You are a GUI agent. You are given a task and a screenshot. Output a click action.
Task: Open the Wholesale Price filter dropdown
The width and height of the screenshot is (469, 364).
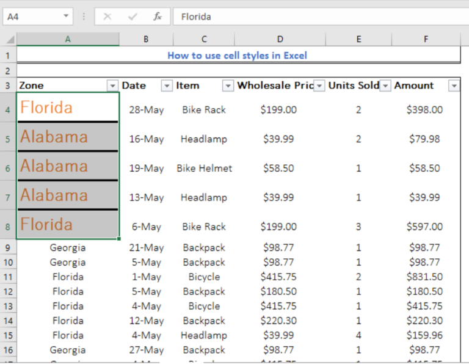pyautogui.click(x=319, y=86)
